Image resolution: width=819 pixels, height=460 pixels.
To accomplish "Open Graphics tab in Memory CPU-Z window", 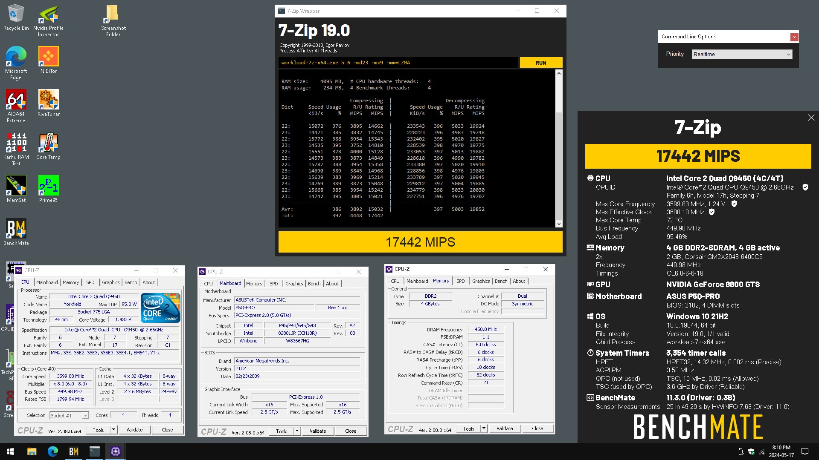I will [x=481, y=281].
